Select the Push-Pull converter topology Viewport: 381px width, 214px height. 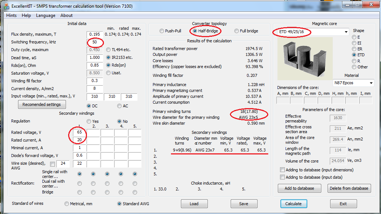click(162, 31)
